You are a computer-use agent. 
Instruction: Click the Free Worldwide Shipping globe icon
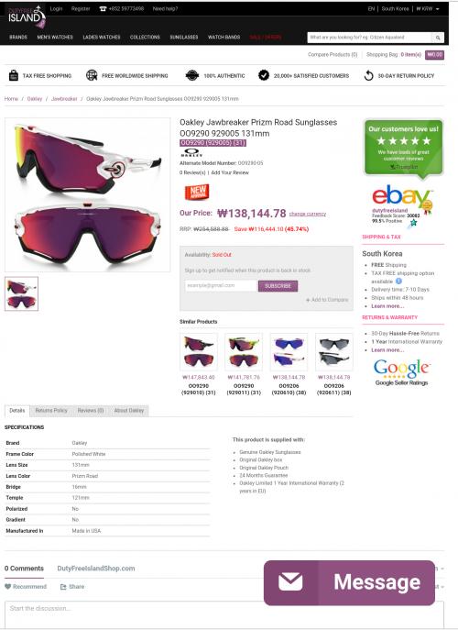click(92, 75)
